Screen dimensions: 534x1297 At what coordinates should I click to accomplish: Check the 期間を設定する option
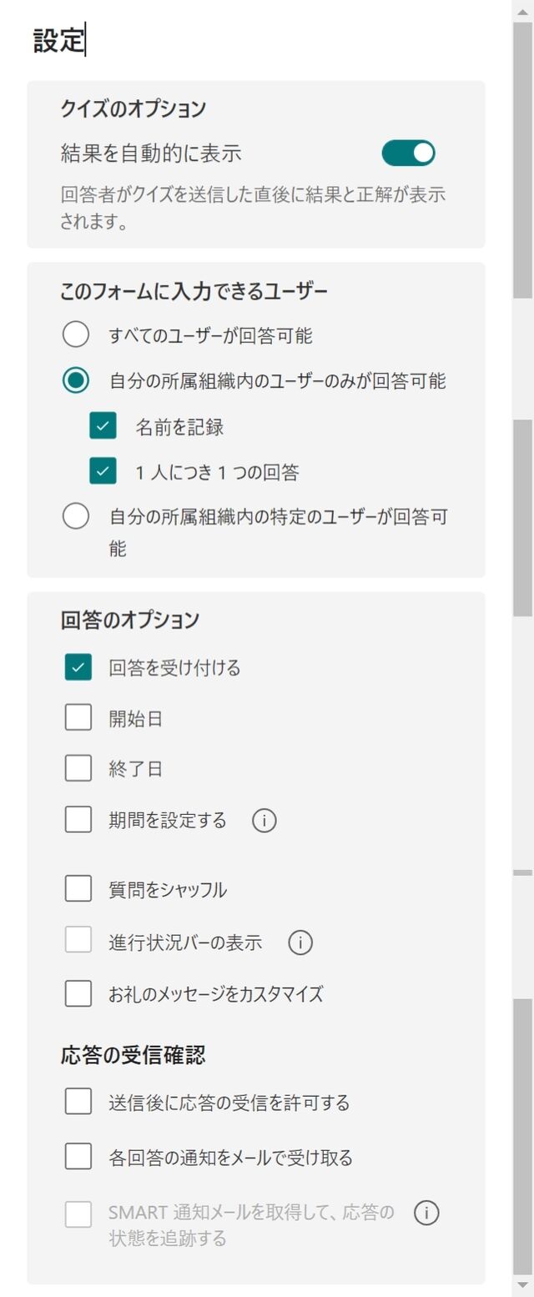[78, 820]
